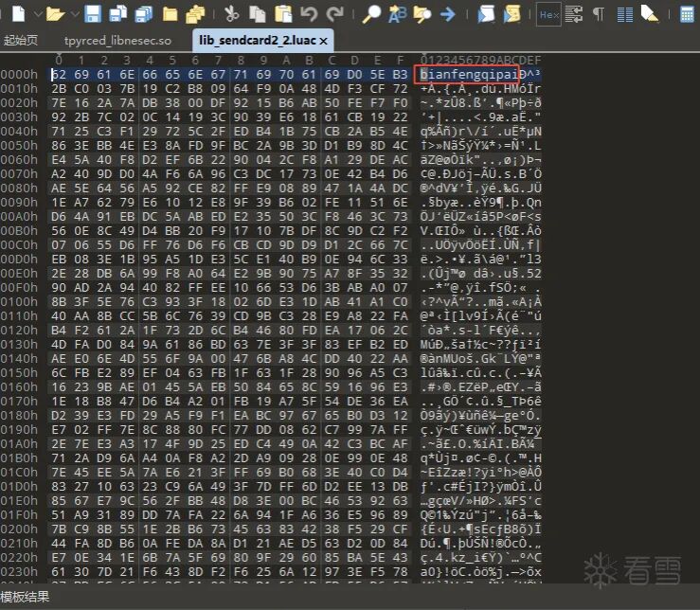Screen dimensions: 700x610
Task: Click byte EB starting row 00D0h
Action: pyautogui.click(x=59, y=260)
